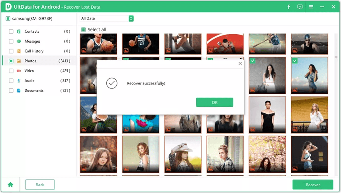Open the baseball batter thumbnail
The image size is (341, 193).
click(x=267, y=44)
